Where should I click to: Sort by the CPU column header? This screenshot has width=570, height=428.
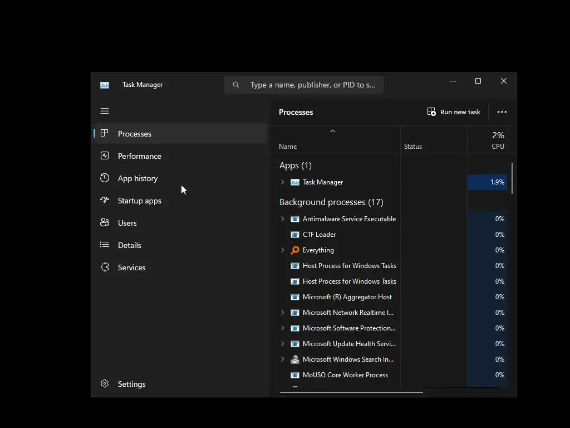pos(497,147)
